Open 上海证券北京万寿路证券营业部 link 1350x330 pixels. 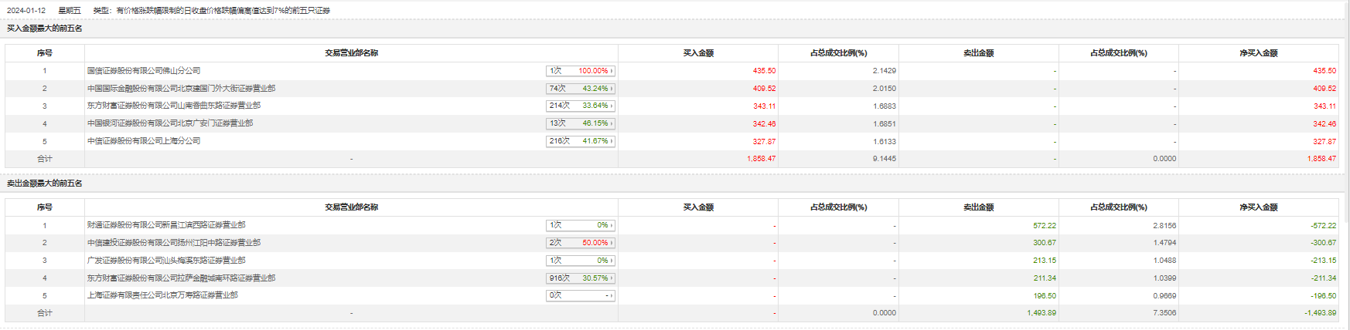pos(162,295)
